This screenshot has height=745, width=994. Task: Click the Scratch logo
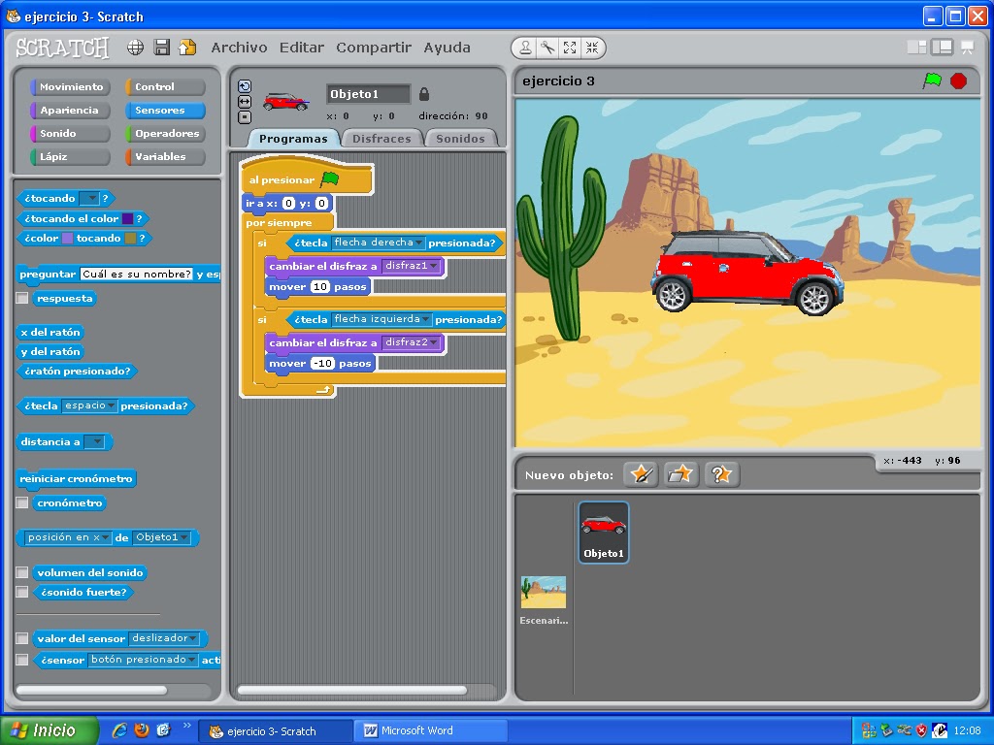[x=62, y=48]
